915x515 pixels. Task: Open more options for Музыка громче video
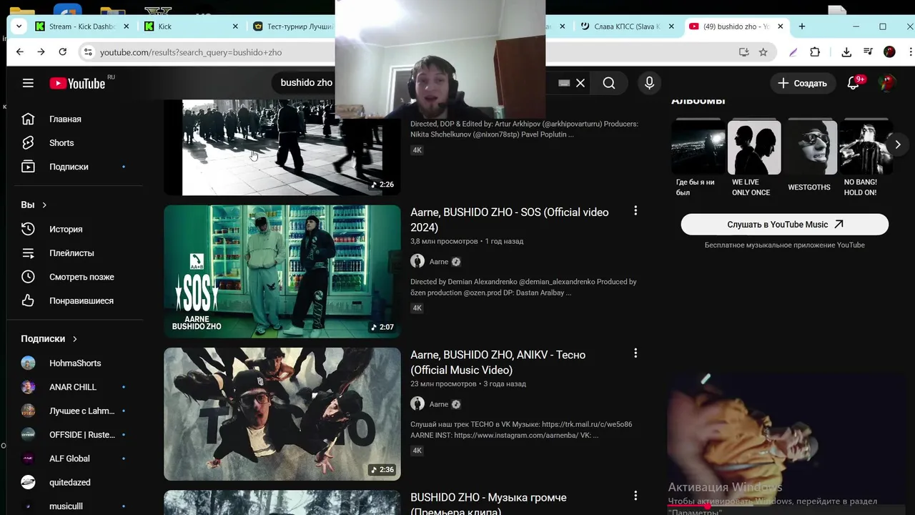tap(635, 496)
